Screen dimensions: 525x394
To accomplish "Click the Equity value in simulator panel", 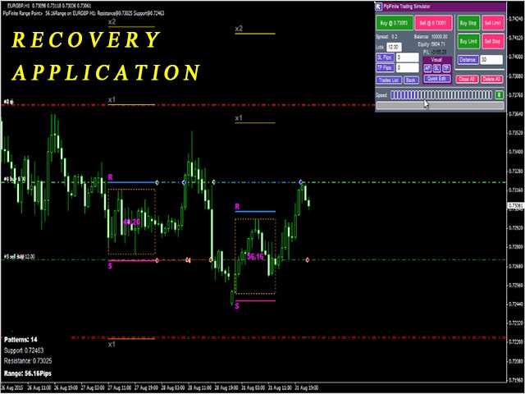I will pos(438,44).
